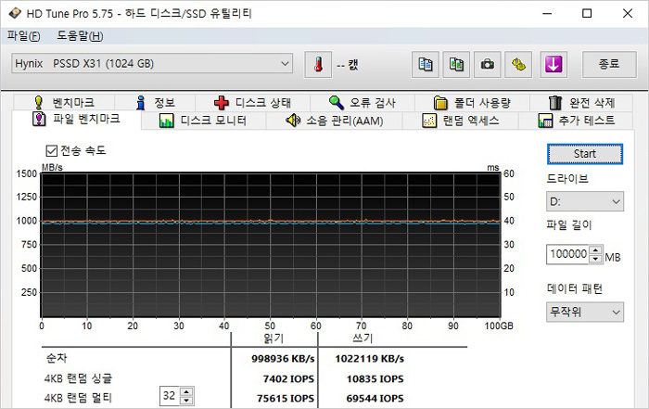Open 소음 관리(AAM) tab

334,121
